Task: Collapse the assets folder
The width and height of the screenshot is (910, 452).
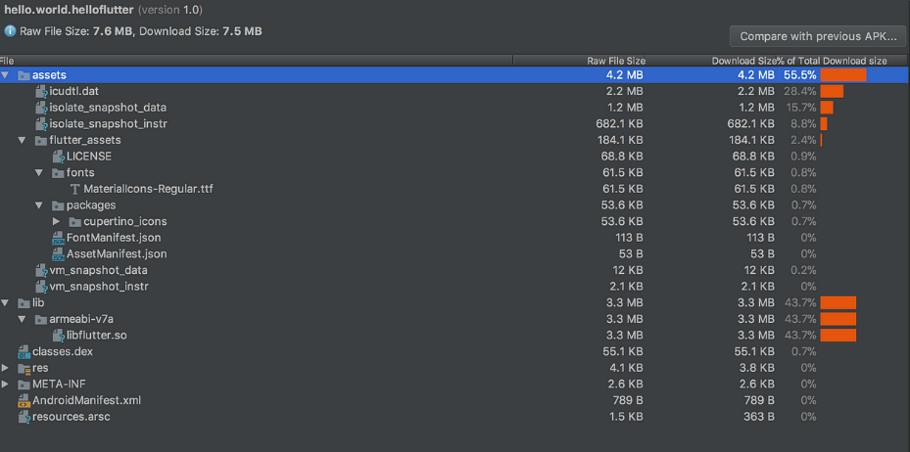Action: pyautogui.click(x=5, y=75)
